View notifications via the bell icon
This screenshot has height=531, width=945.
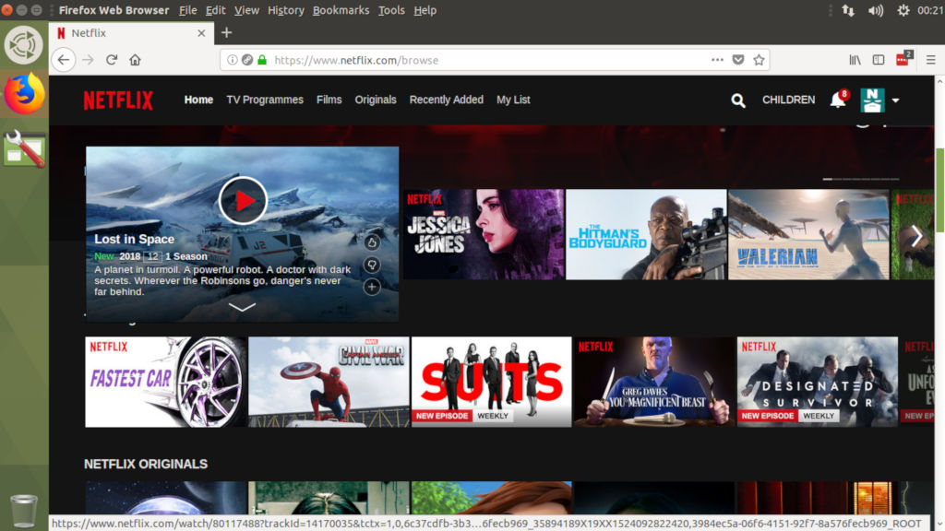pyautogui.click(x=838, y=101)
